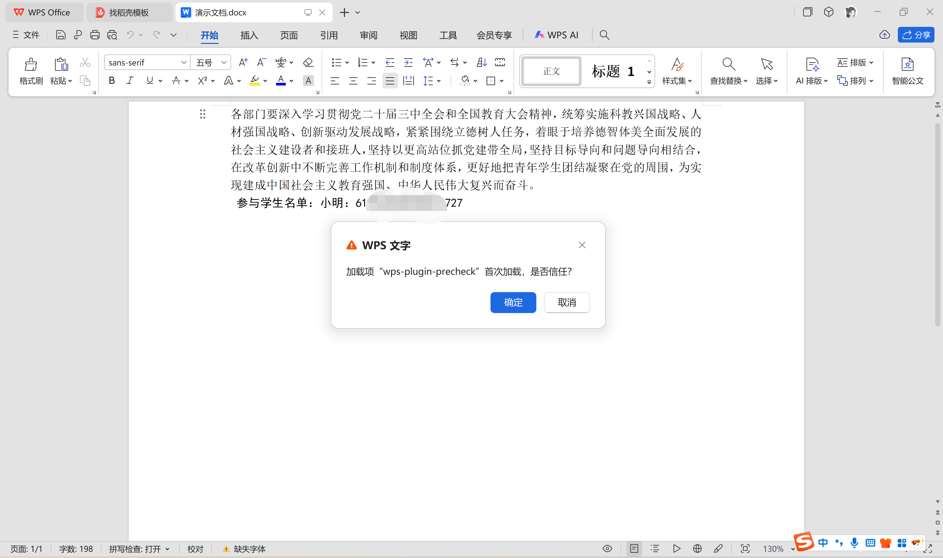Open the 五号 font size dropdown
The height and width of the screenshot is (558, 943).
pos(224,63)
